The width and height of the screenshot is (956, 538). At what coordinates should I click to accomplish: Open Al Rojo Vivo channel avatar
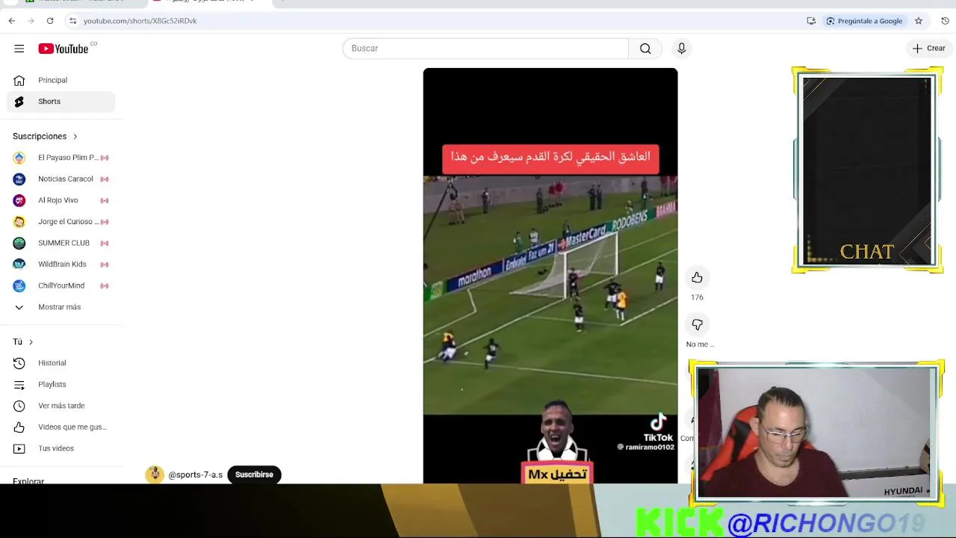(19, 200)
